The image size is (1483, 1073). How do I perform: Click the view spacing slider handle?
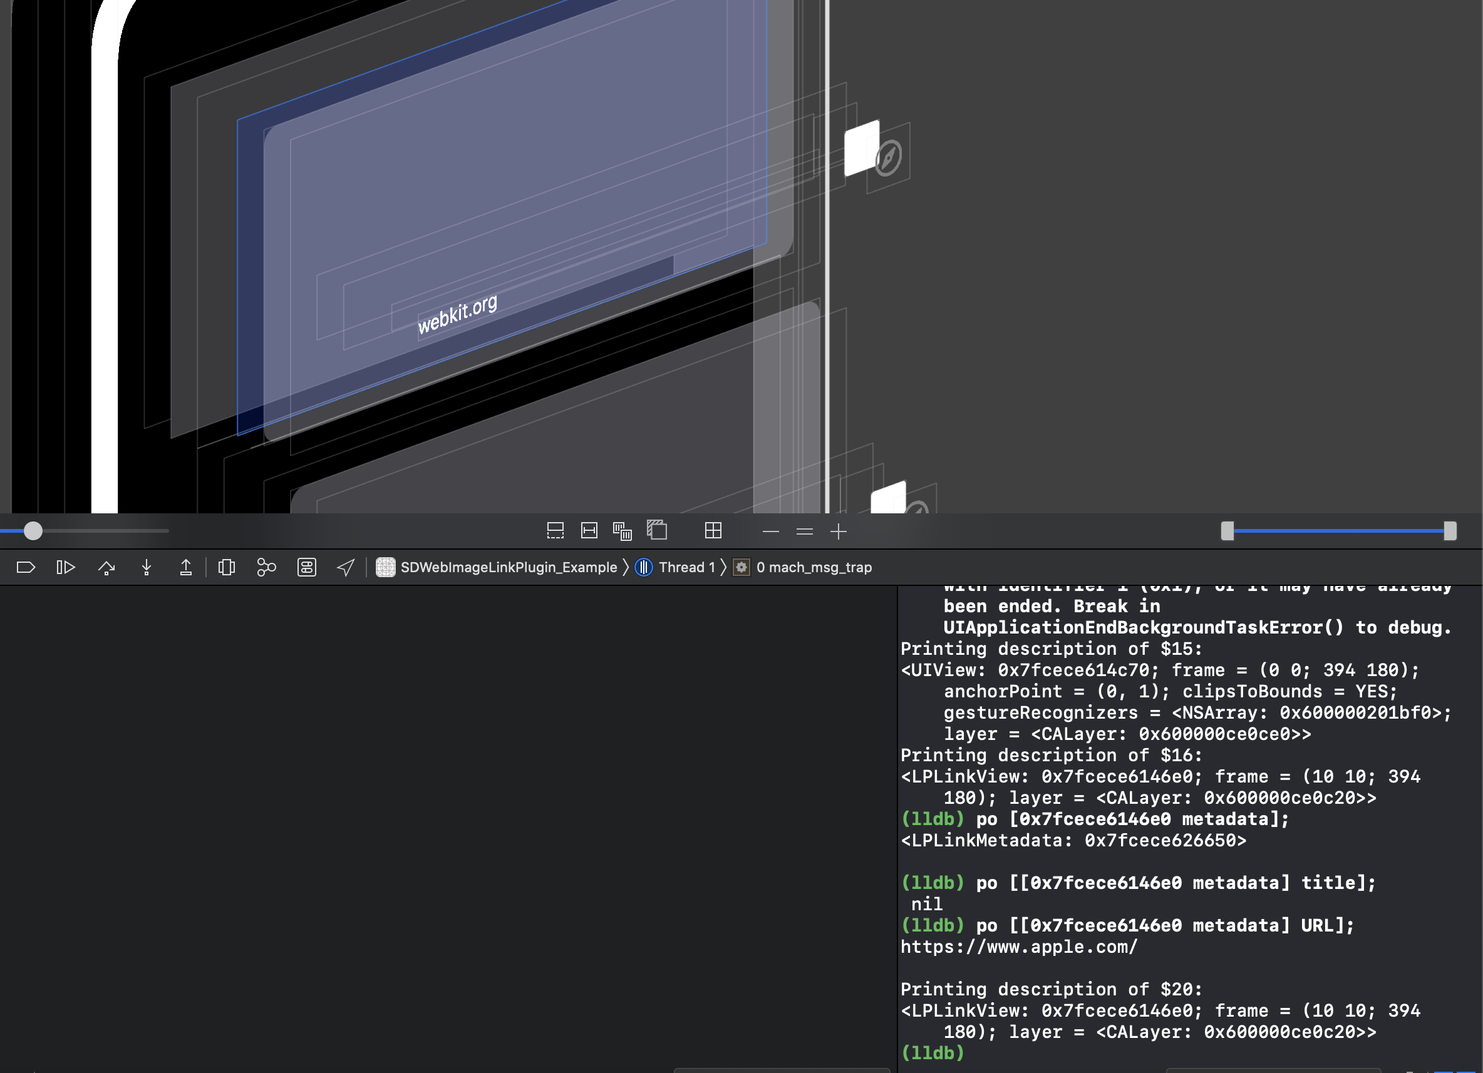[x=33, y=531]
